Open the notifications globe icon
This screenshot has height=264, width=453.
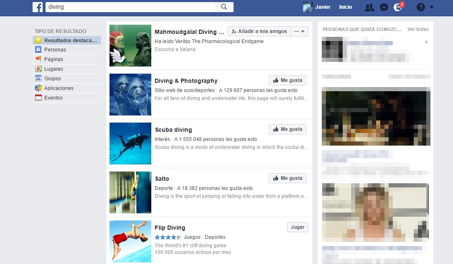[x=398, y=7]
